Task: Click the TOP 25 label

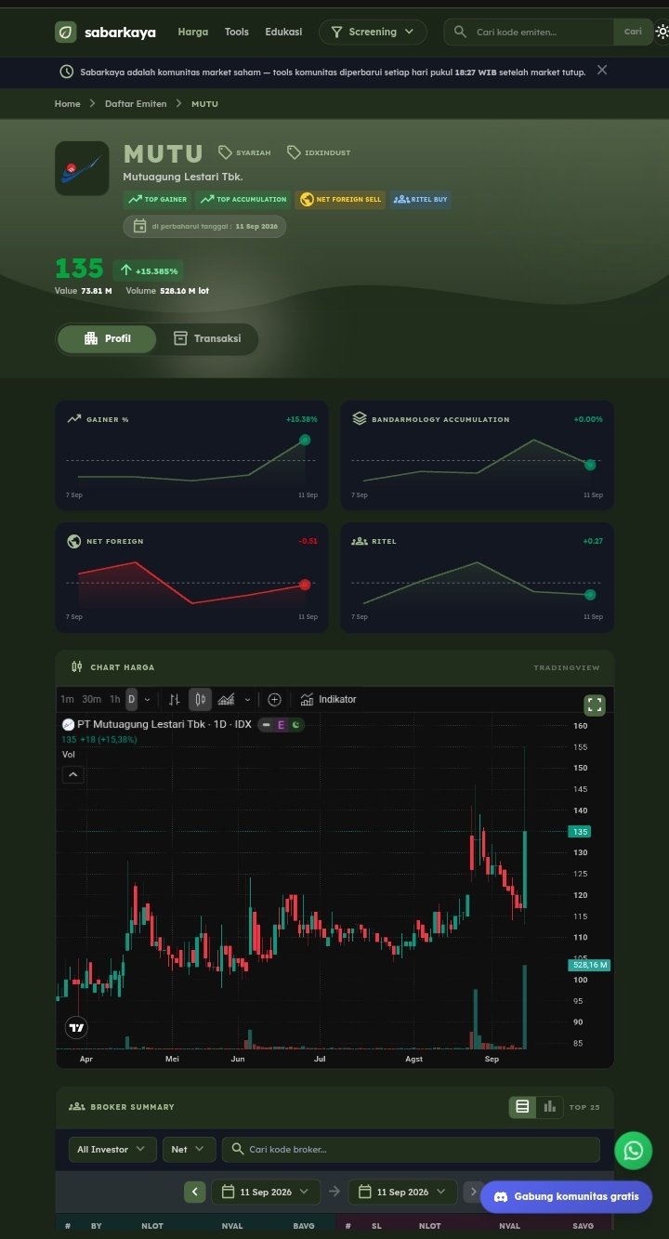Action: (x=584, y=1107)
